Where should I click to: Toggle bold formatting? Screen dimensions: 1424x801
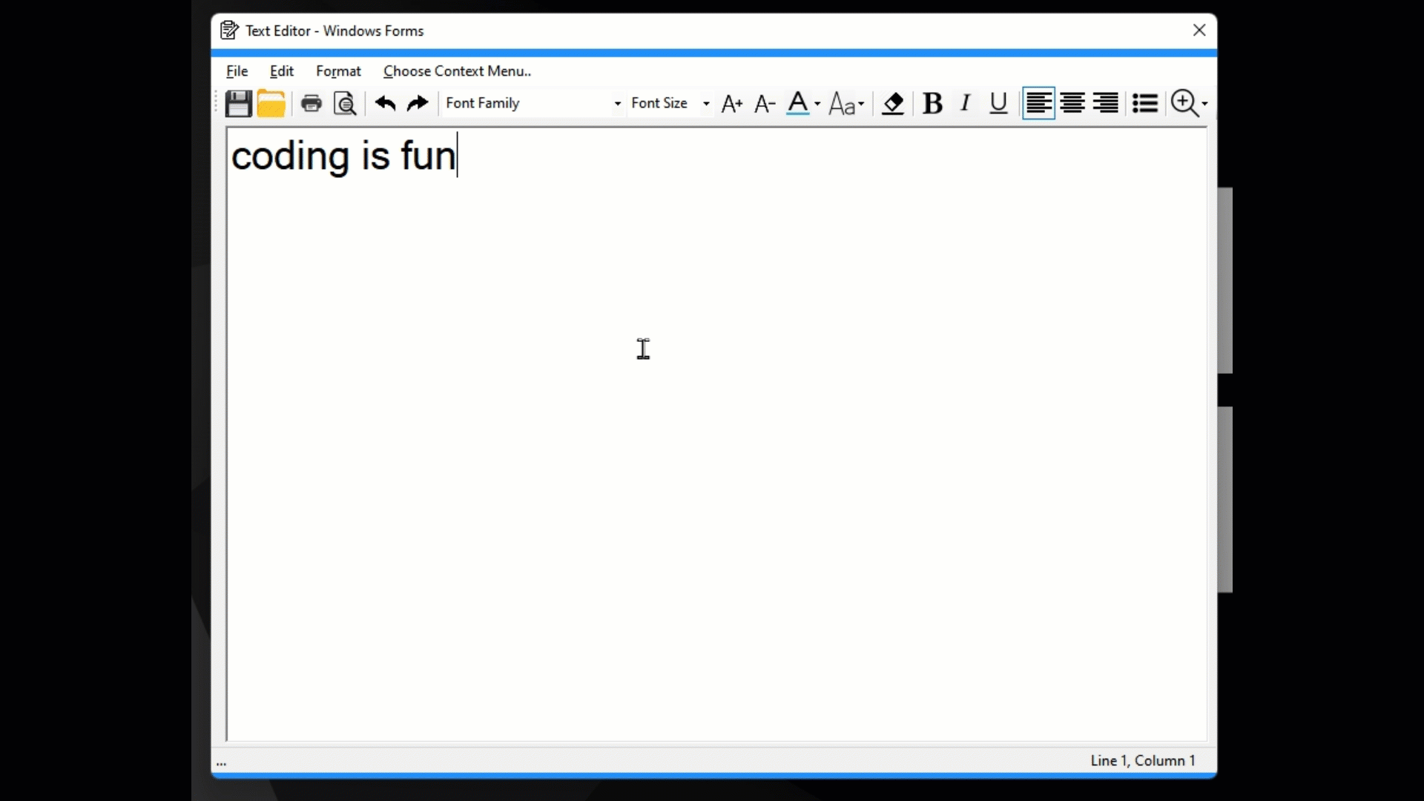click(932, 104)
